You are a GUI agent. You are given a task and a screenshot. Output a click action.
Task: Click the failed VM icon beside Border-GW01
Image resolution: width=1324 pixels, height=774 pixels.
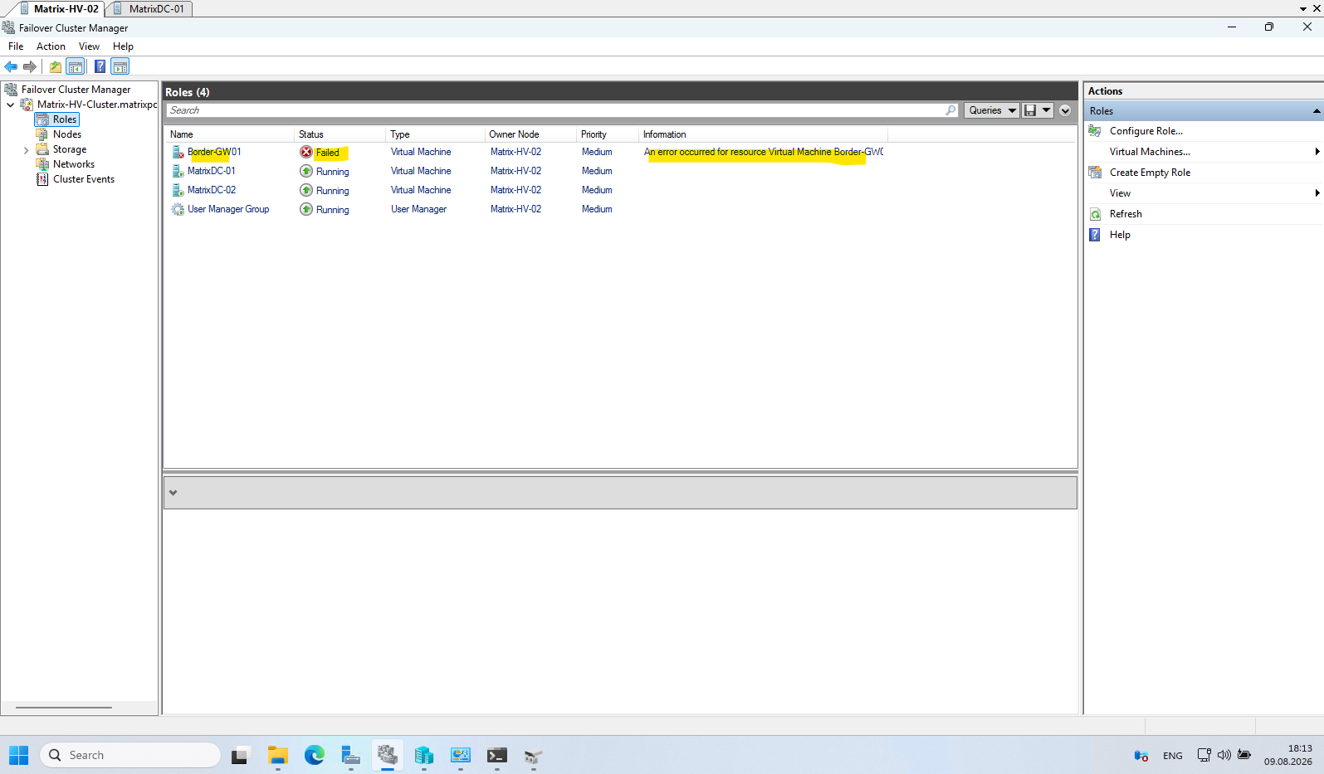(x=178, y=152)
